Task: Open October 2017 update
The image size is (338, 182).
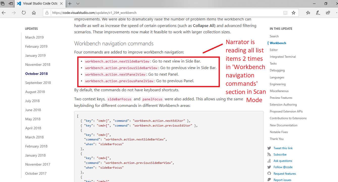Action: 36,173
